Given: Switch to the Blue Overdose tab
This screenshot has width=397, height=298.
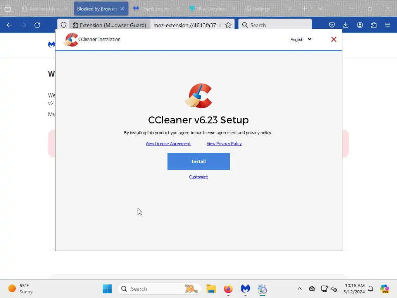Looking at the screenshot, I should [211, 9].
